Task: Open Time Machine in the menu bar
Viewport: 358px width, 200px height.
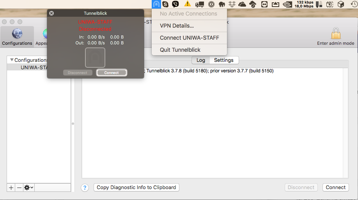Action: click(x=354, y=4)
